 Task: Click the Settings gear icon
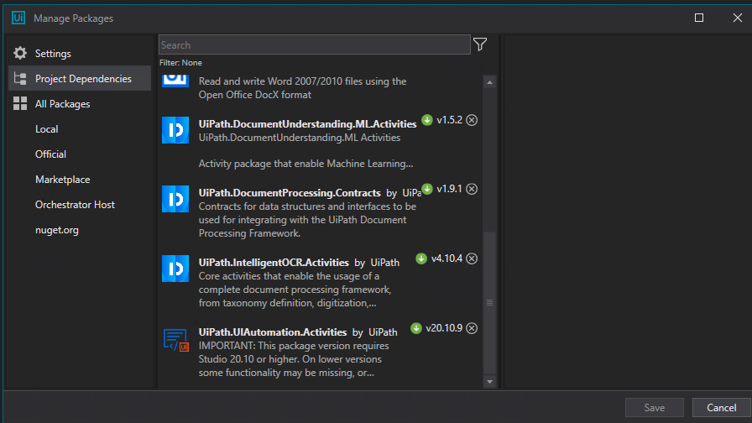20,53
